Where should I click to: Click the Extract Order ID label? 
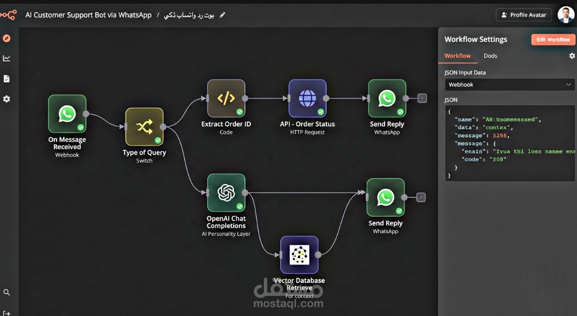pyautogui.click(x=226, y=124)
